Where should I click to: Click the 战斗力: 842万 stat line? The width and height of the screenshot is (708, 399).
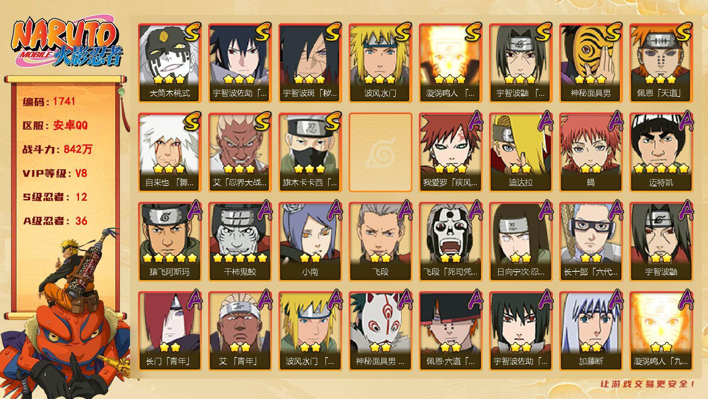[x=57, y=149]
